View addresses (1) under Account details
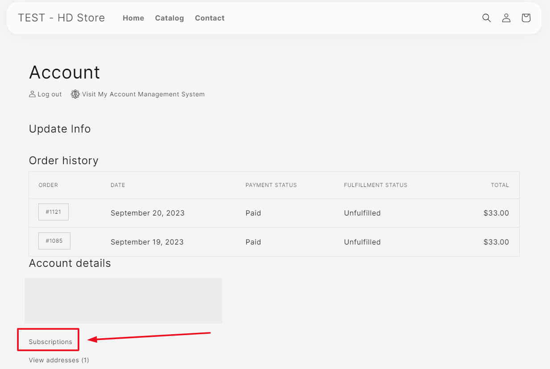The image size is (550, 369). 59,360
